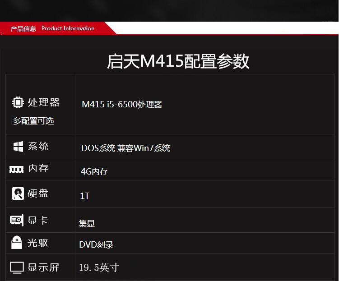Click the memory RAM stick icon
This screenshot has height=281, width=339.
16,170
